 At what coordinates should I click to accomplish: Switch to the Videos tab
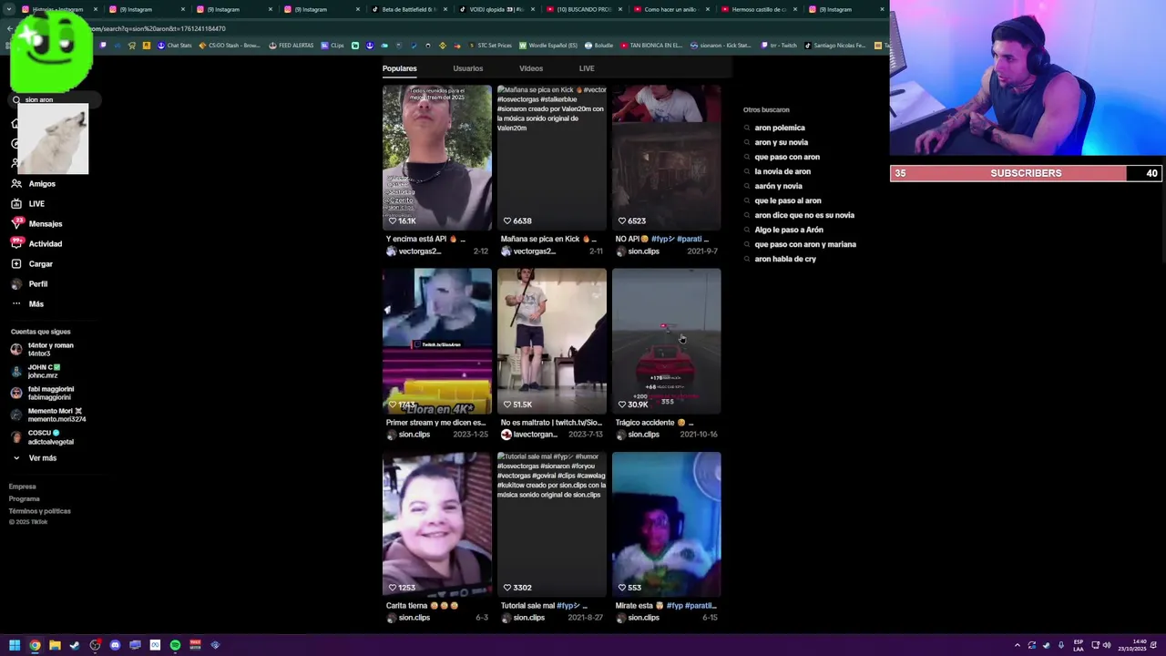pyautogui.click(x=531, y=68)
